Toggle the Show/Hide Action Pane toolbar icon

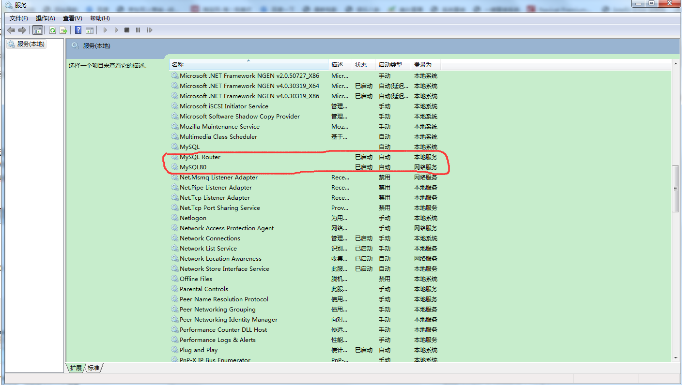tap(90, 30)
